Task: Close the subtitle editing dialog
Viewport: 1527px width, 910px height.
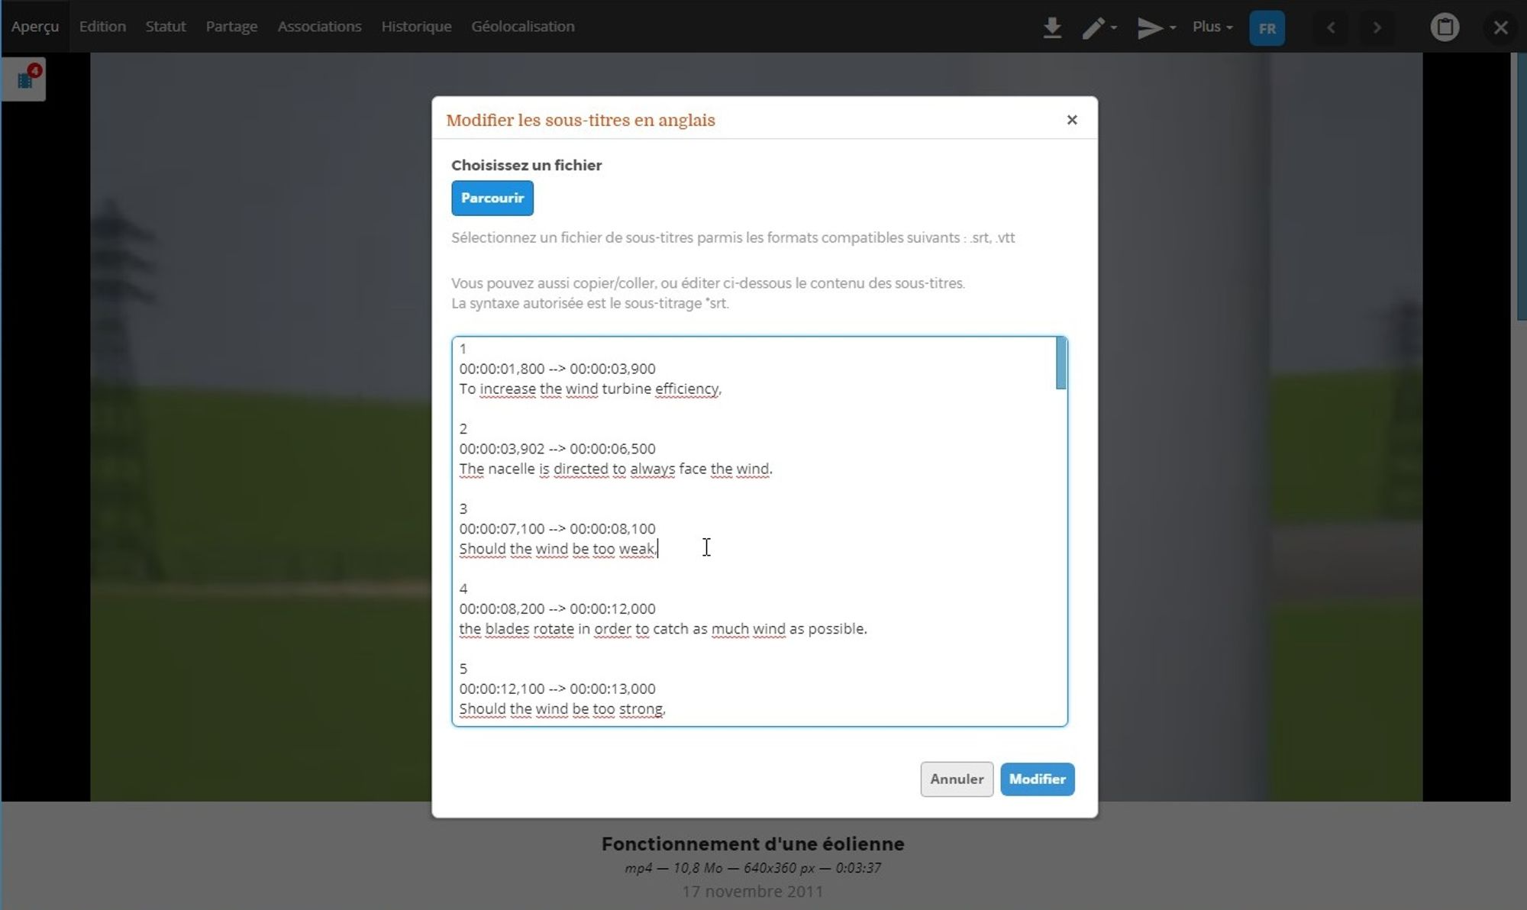Action: [1071, 120]
